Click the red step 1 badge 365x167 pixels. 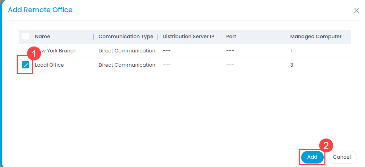coord(34,54)
